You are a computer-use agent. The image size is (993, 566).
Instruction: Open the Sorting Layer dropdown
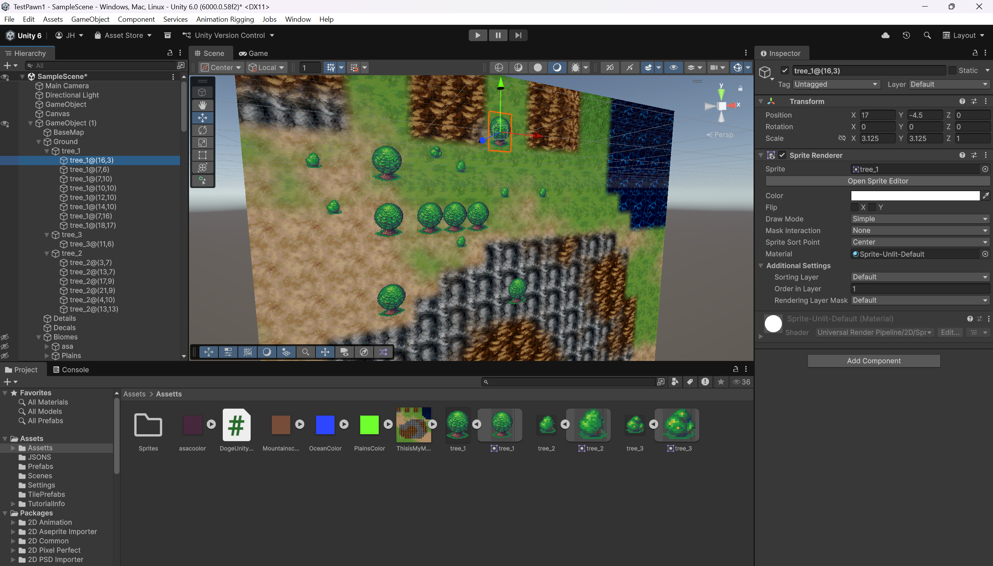pos(920,277)
